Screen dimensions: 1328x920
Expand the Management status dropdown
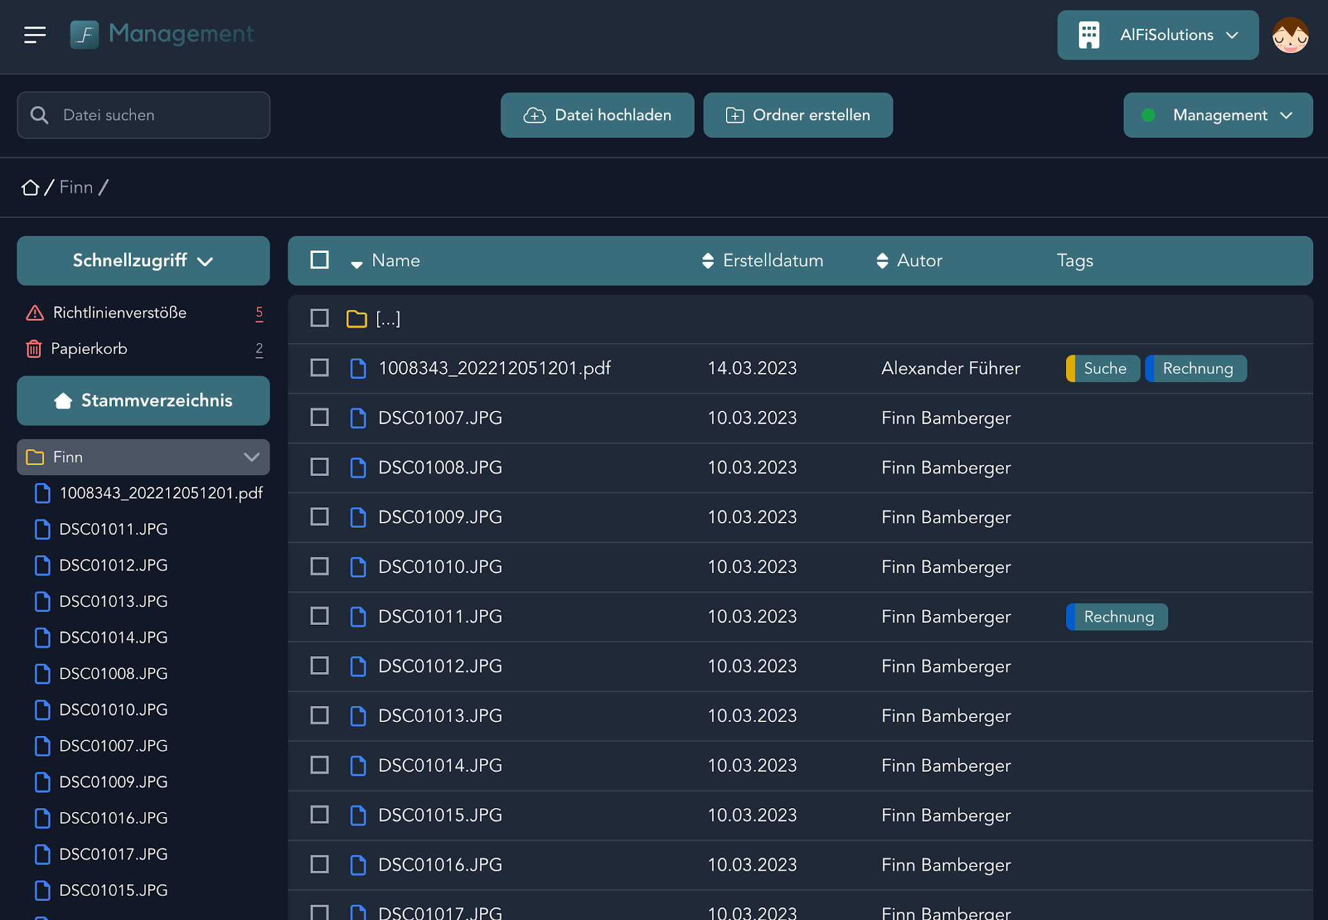[1217, 115]
